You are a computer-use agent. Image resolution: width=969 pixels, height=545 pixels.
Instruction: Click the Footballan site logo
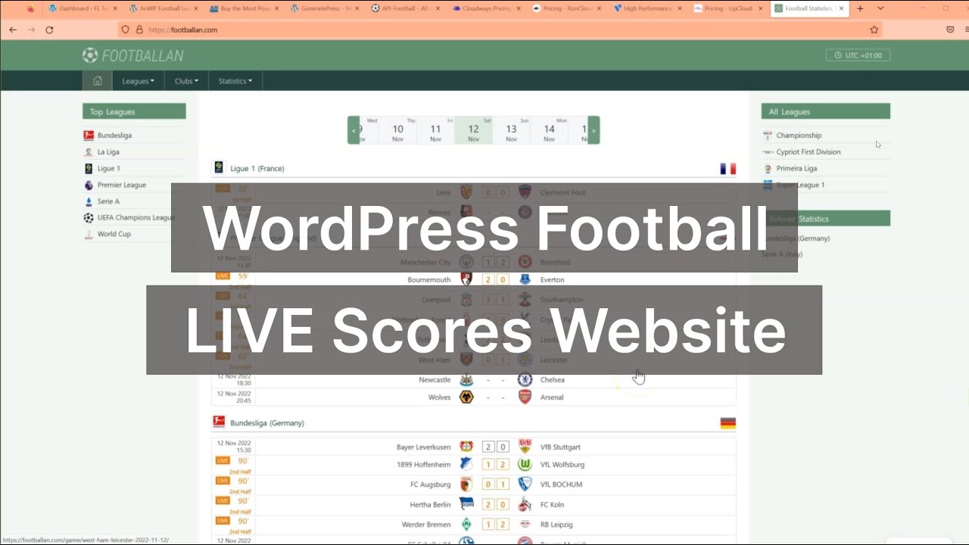(x=133, y=54)
